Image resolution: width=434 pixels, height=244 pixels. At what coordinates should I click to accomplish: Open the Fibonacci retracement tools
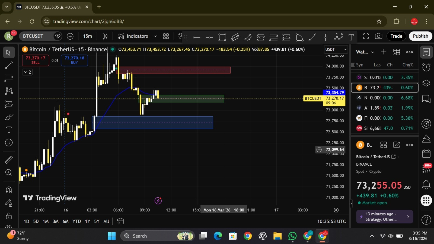(9, 78)
